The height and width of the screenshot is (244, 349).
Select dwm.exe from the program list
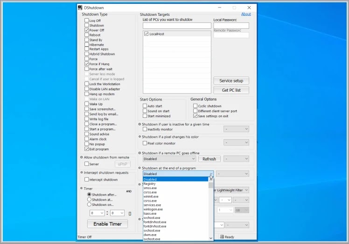click(x=175, y=235)
